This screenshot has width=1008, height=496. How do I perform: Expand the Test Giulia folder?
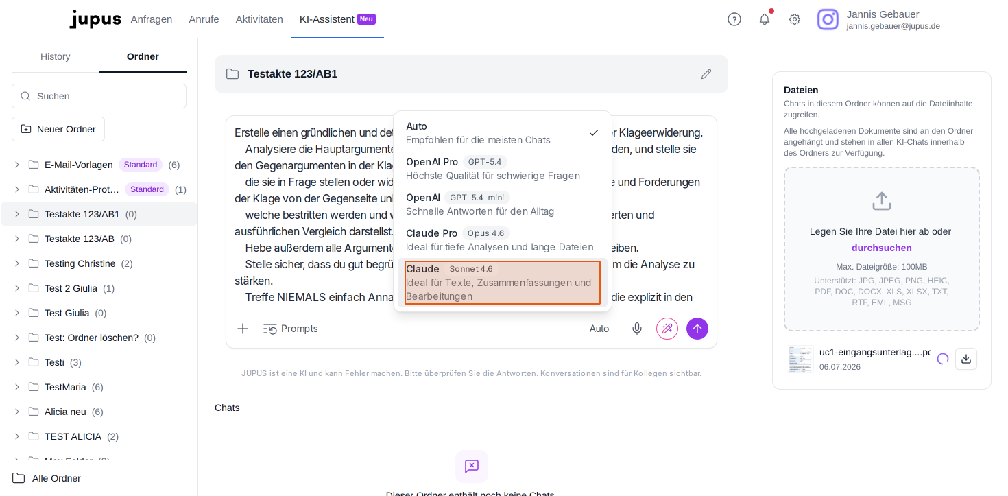17,313
